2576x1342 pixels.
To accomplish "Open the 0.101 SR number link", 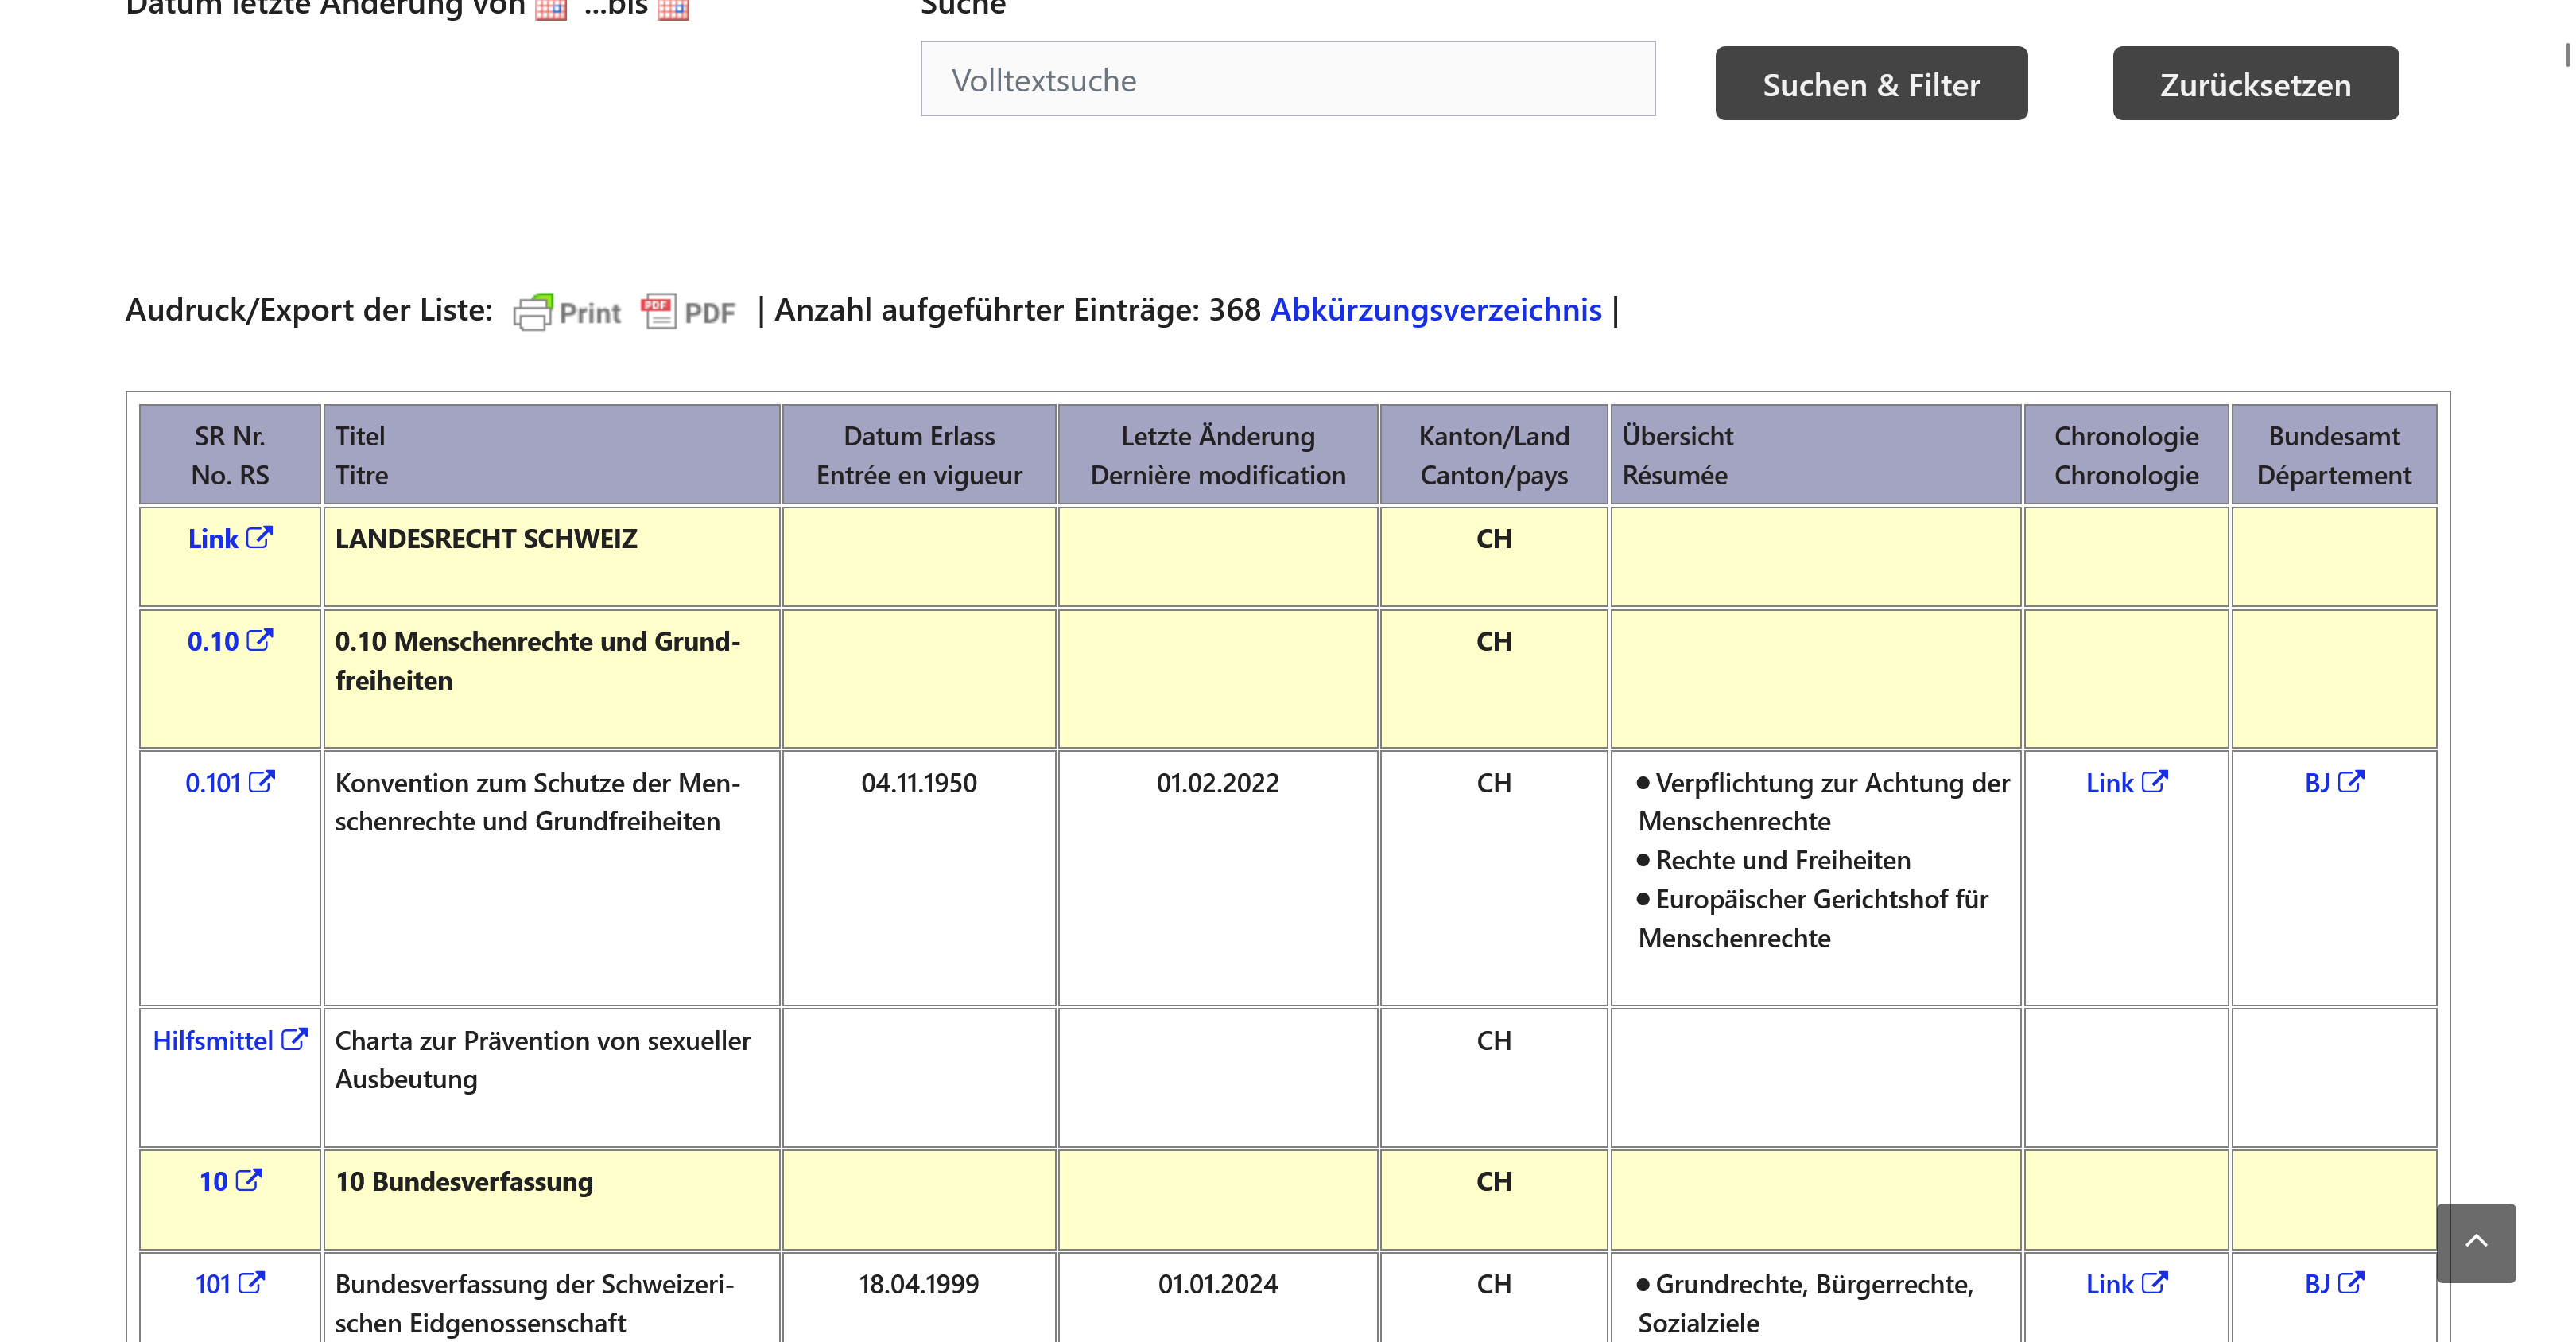I will 230,784.
